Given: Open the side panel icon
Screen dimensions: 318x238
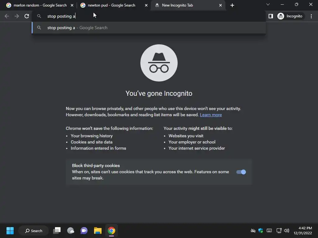Looking at the screenshot, I should [x=271, y=16].
